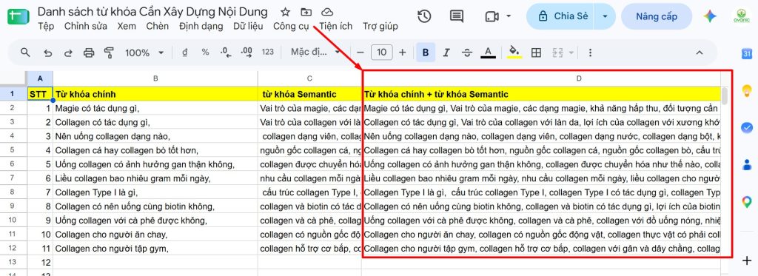The height and width of the screenshot is (276, 758).
Task: Open the Ovanic account avatar
Action: [x=741, y=16]
